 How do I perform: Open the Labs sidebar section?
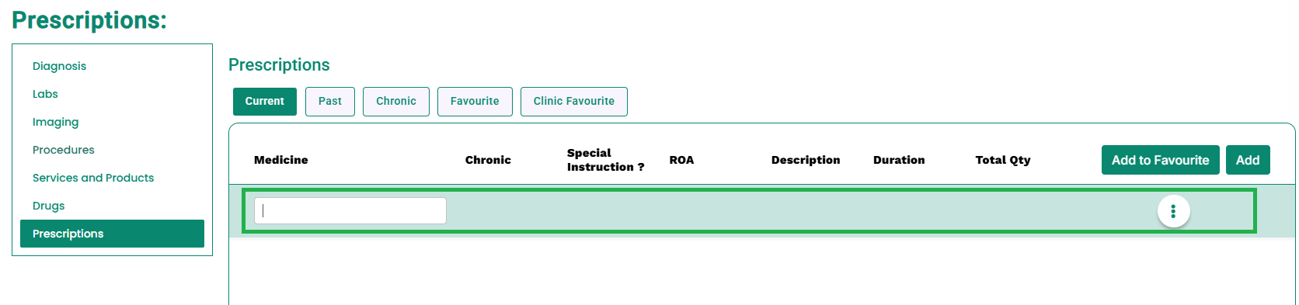(45, 94)
